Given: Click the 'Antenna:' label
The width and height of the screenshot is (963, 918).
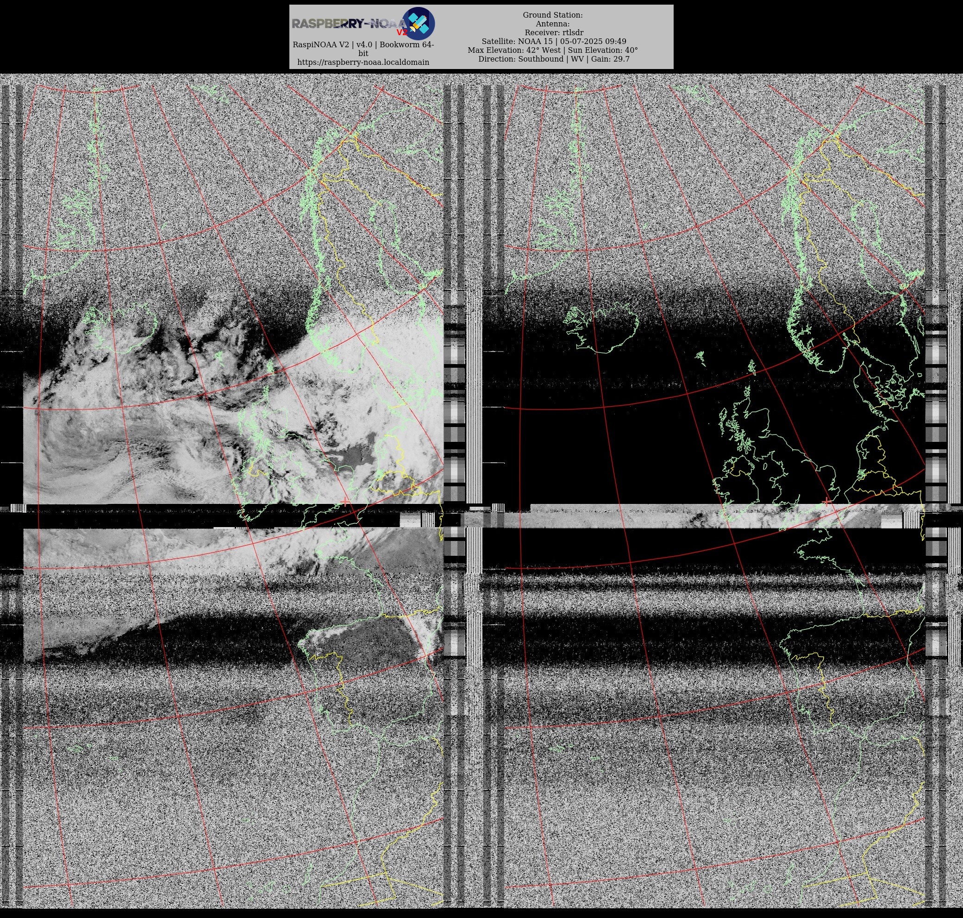Looking at the screenshot, I should pos(553,24).
